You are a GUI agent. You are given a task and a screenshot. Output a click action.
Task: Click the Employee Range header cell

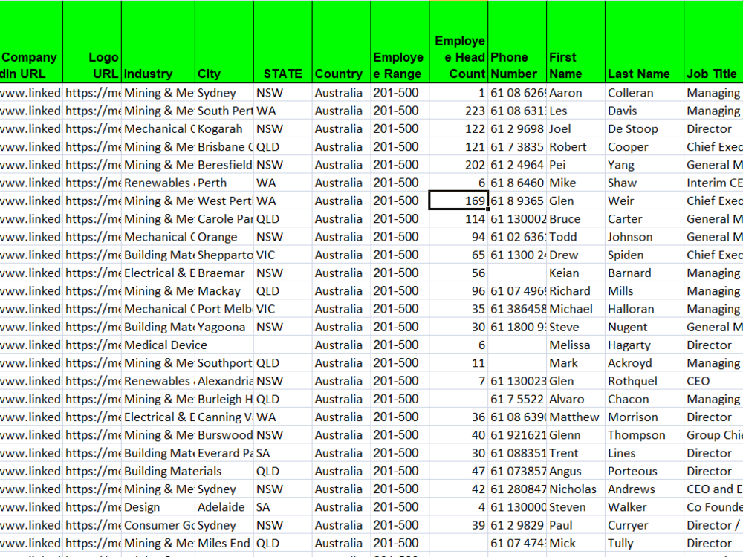pyautogui.click(x=400, y=42)
